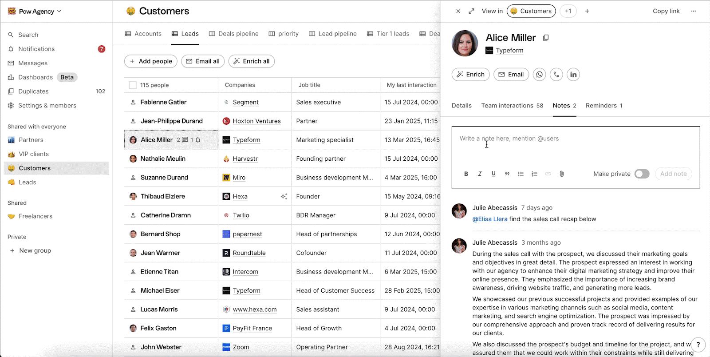This screenshot has width=710, height=357.
Task: Click Alice Miller profile photo
Action: click(465, 44)
